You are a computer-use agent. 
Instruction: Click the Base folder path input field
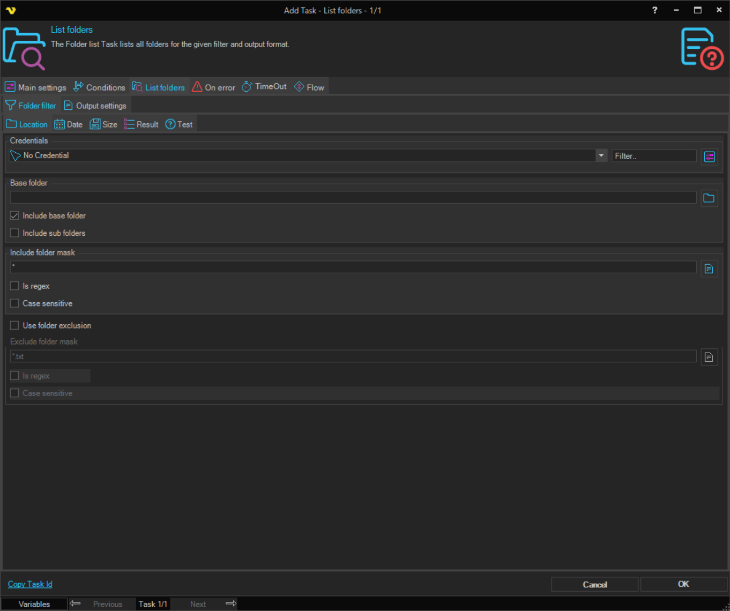click(x=353, y=198)
